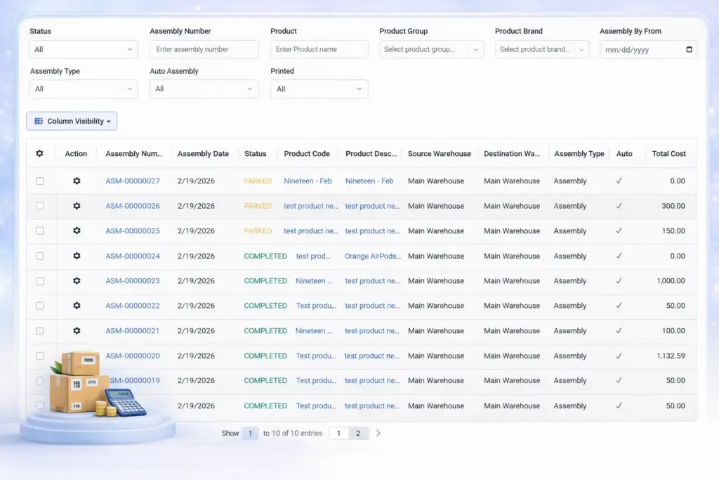Image resolution: width=719 pixels, height=480 pixels.
Task: Click action gear icon for ASM-00000024
Action: 77,257
